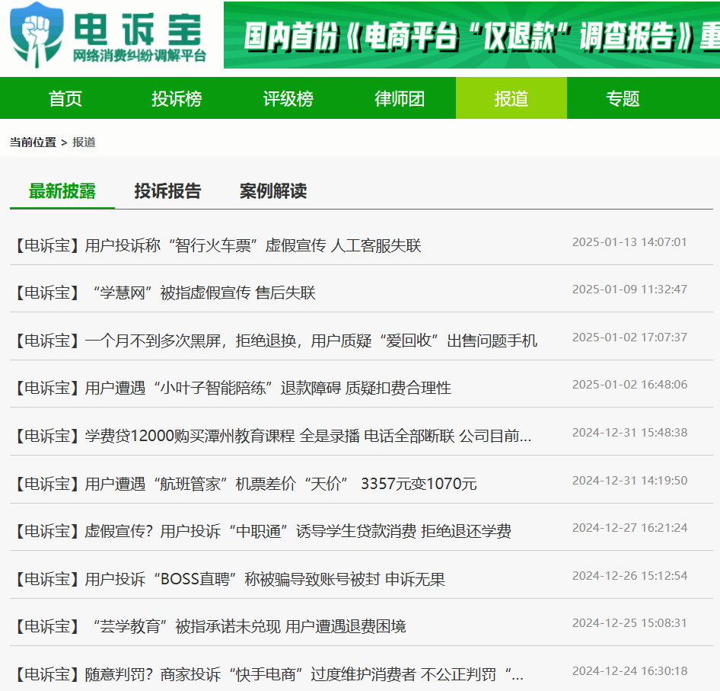Image resolution: width=720 pixels, height=691 pixels.
Task: Click the timestamp 2024-12-31 14:19:50
Action: point(629,481)
